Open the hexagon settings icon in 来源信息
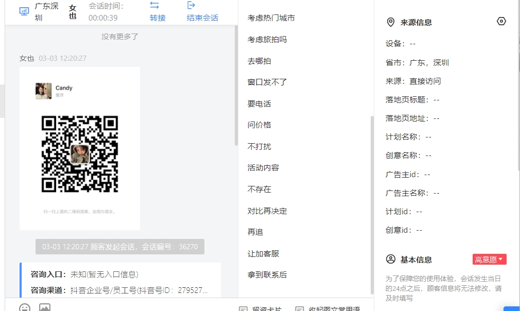Viewport: 520px width, 311px height. [501, 21]
